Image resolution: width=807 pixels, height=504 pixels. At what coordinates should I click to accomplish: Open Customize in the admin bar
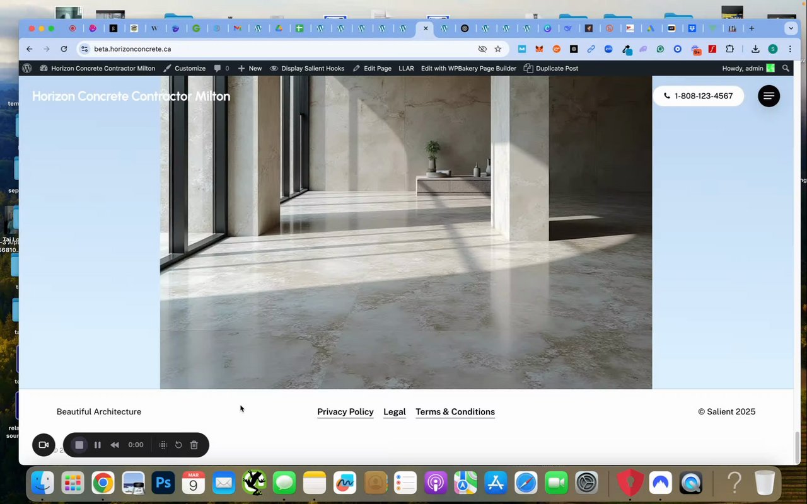(x=185, y=68)
